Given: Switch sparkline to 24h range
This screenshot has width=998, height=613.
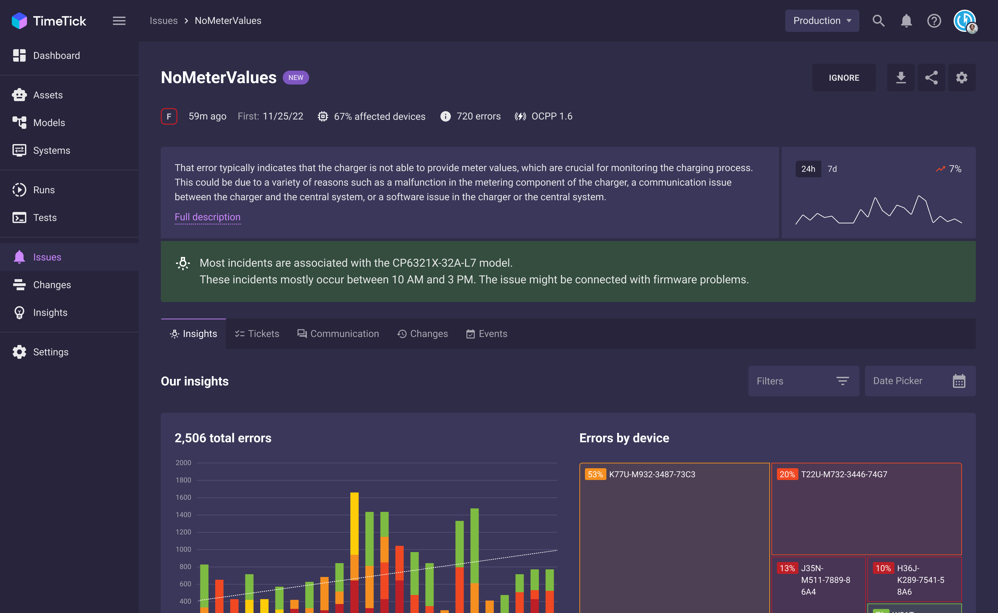Looking at the screenshot, I should pyautogui.click(x=808, y=169).
